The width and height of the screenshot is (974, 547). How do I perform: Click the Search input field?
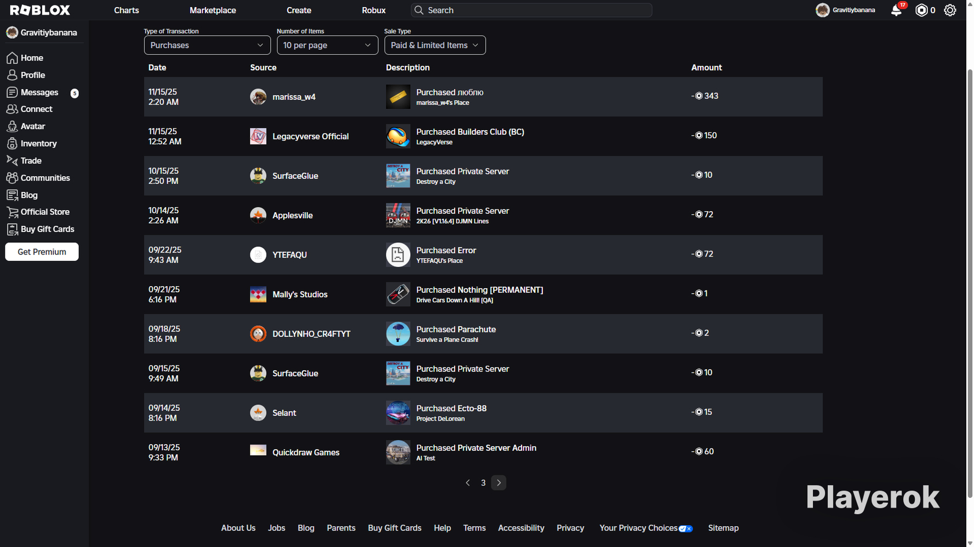coord(531,10)
